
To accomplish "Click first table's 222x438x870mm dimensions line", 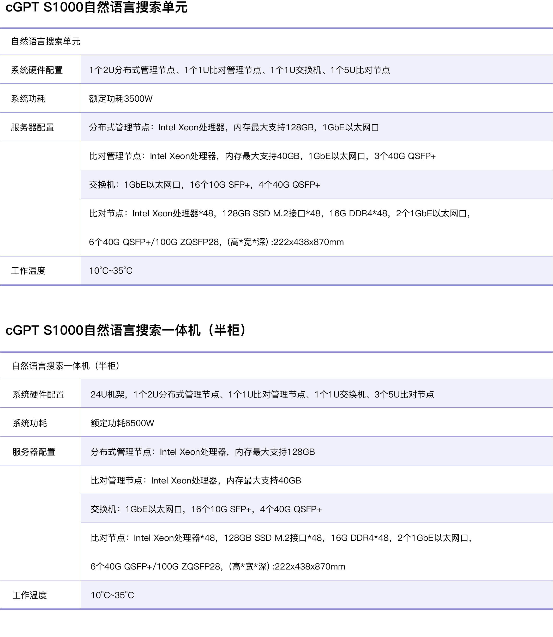I will (x=216, y=242).
